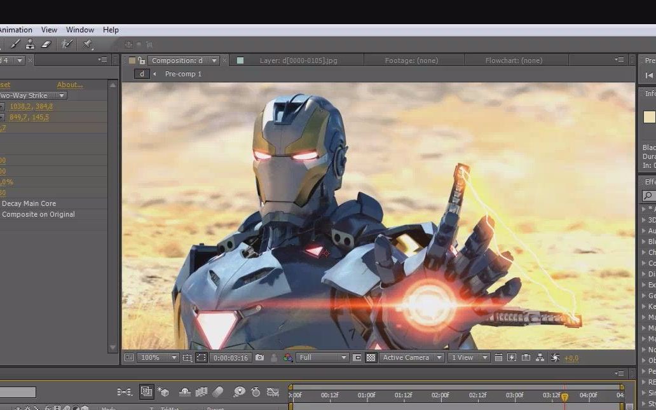Toggle Live Update in timeline

[146, 392]
